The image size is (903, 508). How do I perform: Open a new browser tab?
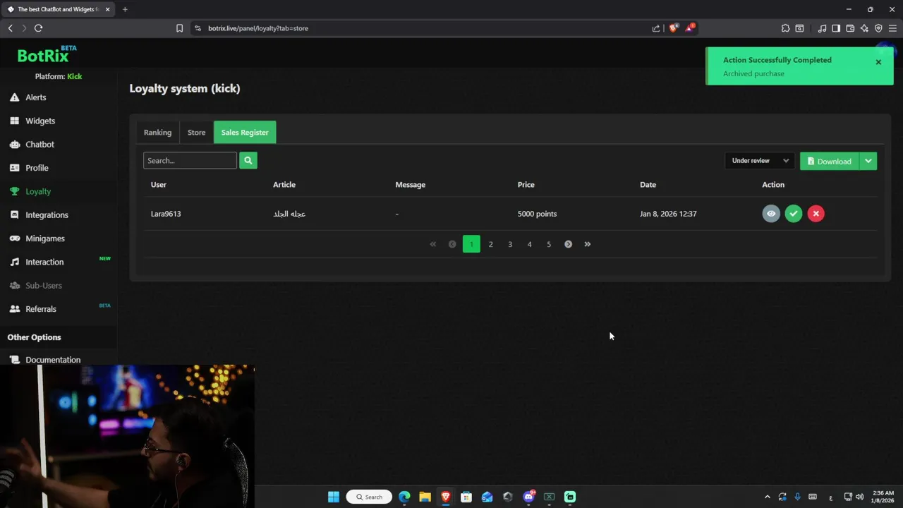[x=125, y=9]
